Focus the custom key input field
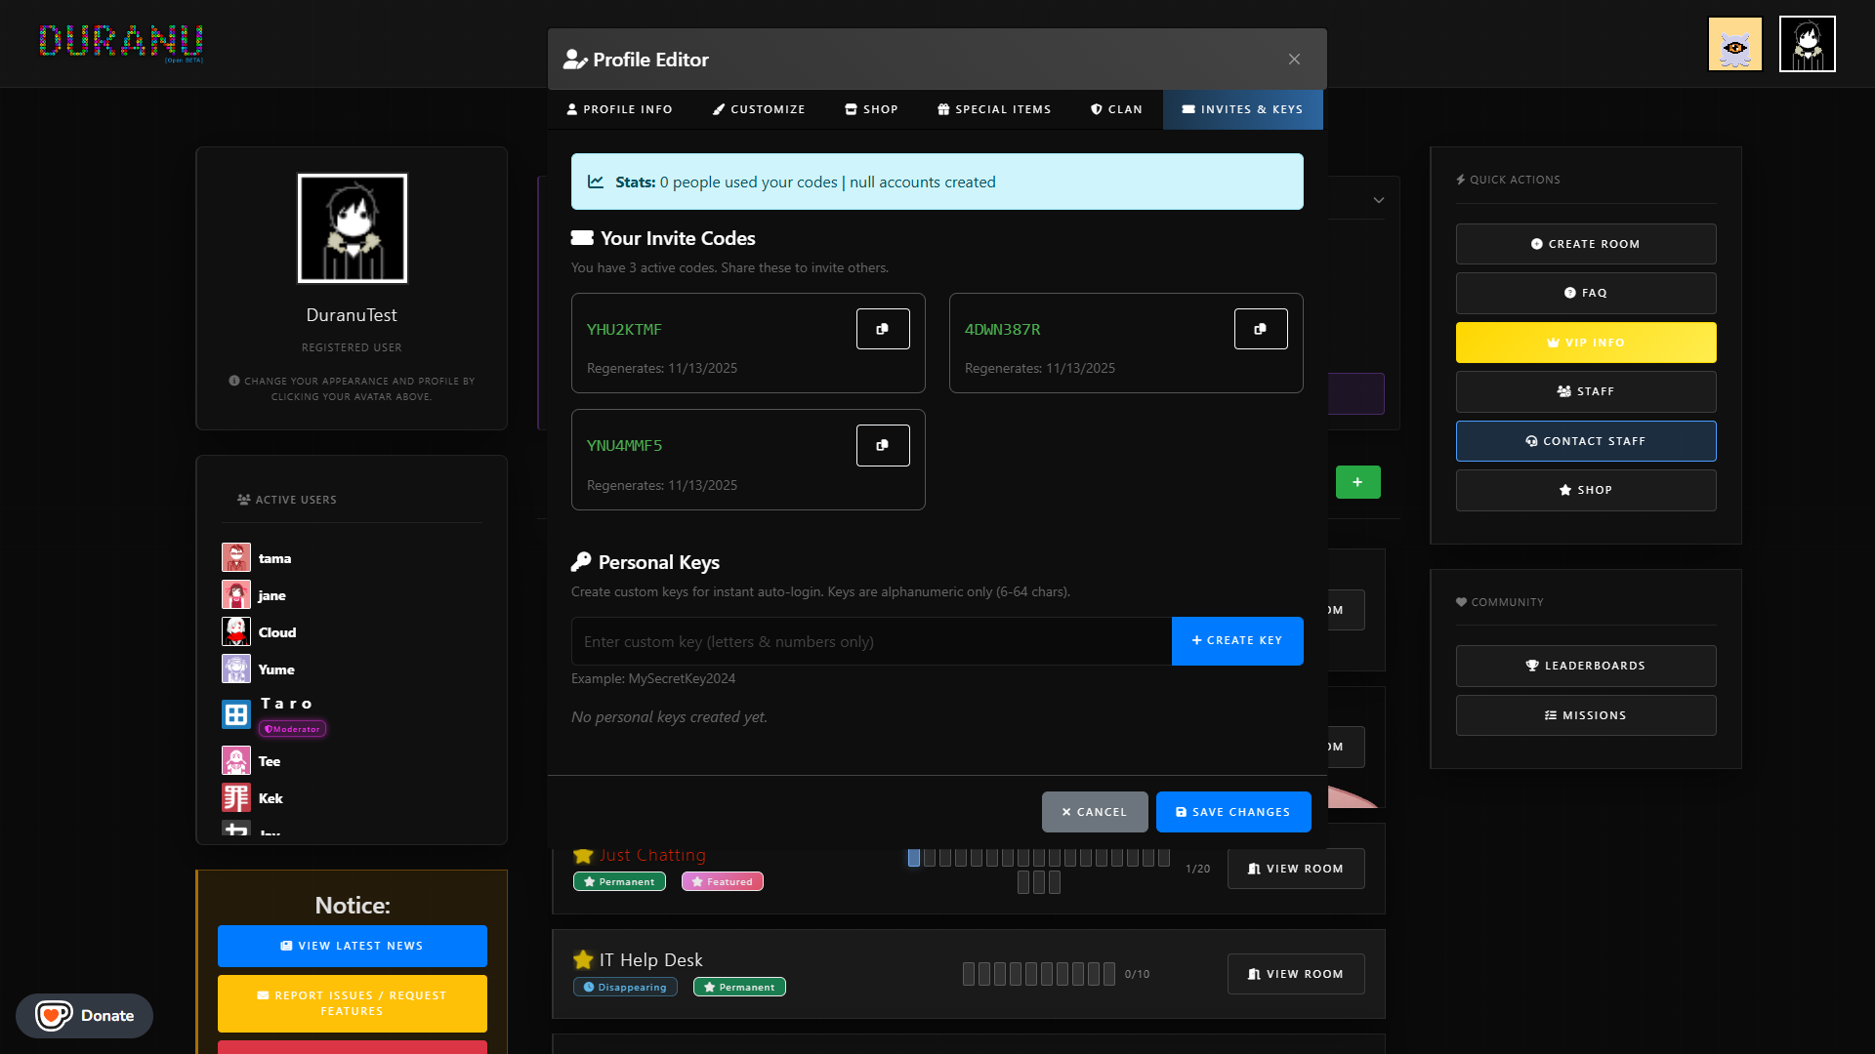The width and height of the screenshot is (1875, 1054). (870, 641)
